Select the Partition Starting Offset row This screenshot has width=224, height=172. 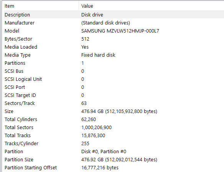tap(114, 167)
